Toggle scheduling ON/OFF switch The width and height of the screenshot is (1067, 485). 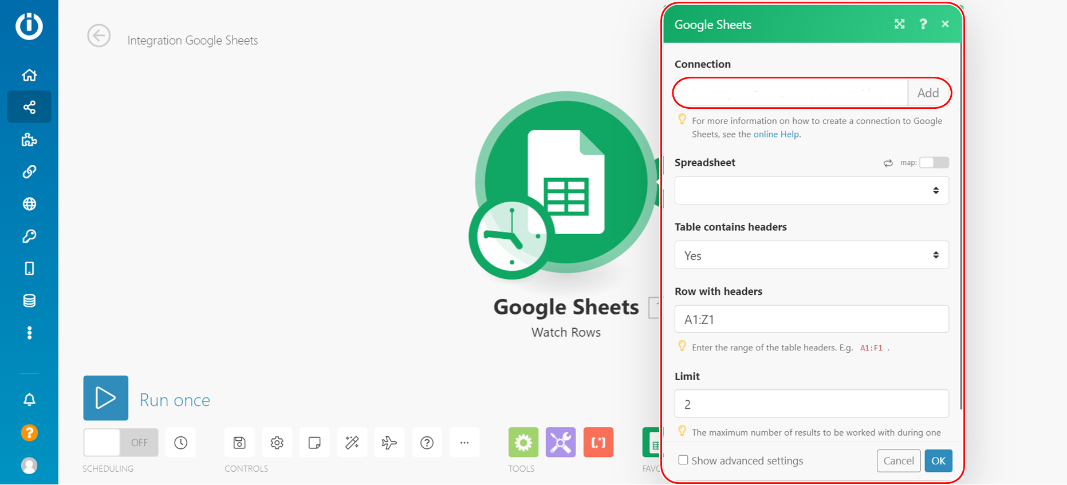pyautogui.click(x=121, y=442)
